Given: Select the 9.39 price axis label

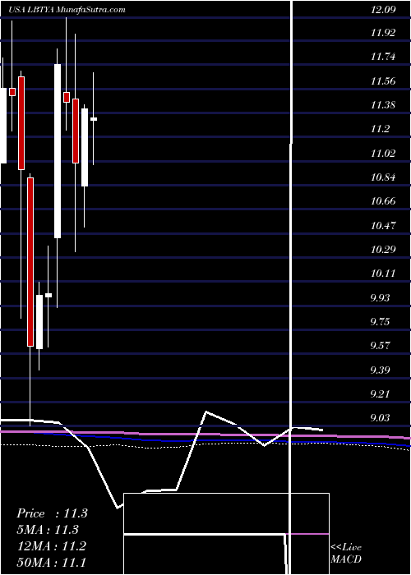Looking at the screenshot, I should pyautogui.click(x=380, y=370).
